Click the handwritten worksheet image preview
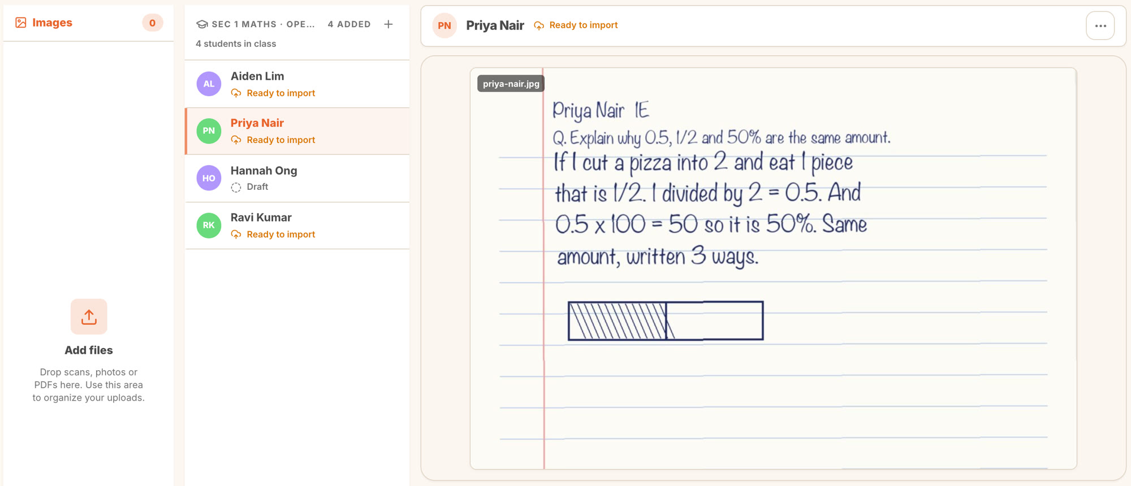Image resolution: width=1131 pixels, height=486 pixels. point(773,268)
